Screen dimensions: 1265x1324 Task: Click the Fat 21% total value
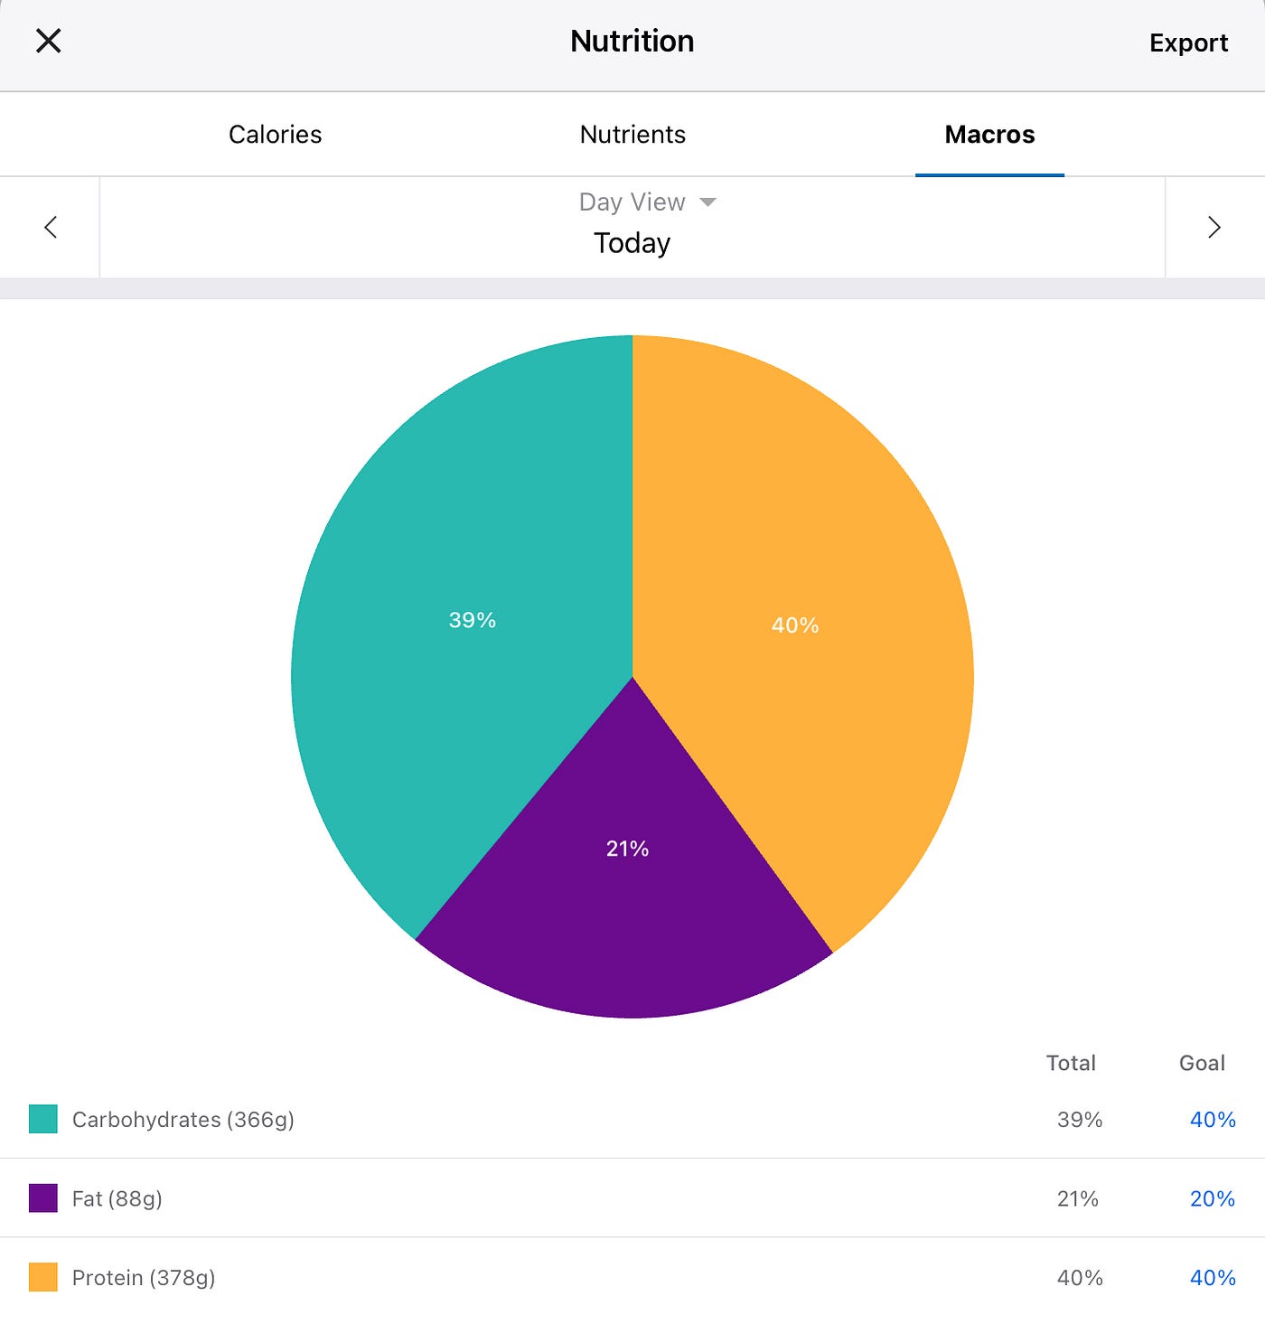click(1078, 1199)
